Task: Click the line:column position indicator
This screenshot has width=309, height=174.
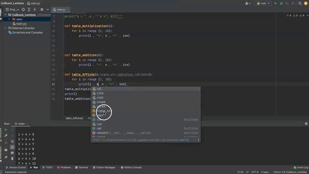Action: click(240, 172)
